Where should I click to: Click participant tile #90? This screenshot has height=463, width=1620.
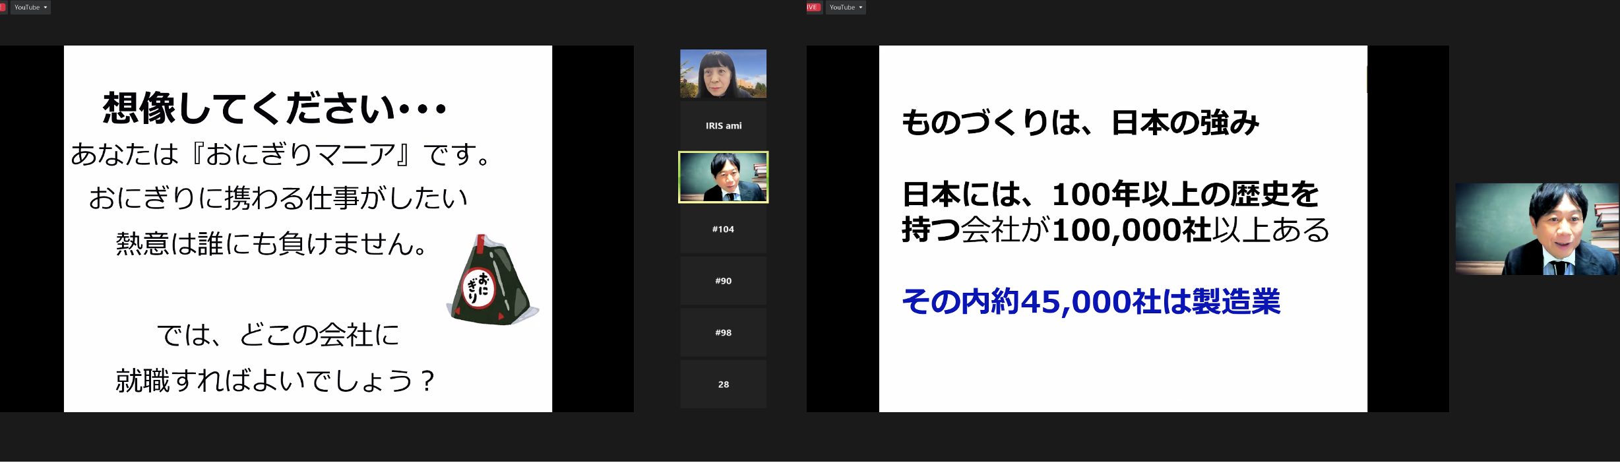(723, 280)
